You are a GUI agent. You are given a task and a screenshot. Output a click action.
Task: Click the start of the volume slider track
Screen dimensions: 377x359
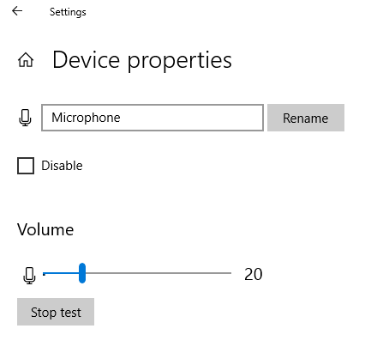tap(44, 273)
